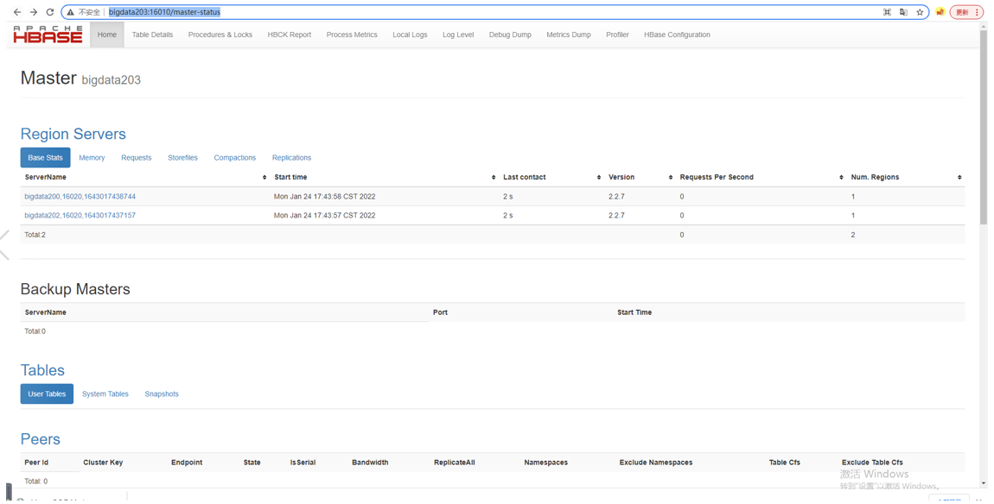Click the Region Servers heading link
994x504 pixels.
(73, 135)
